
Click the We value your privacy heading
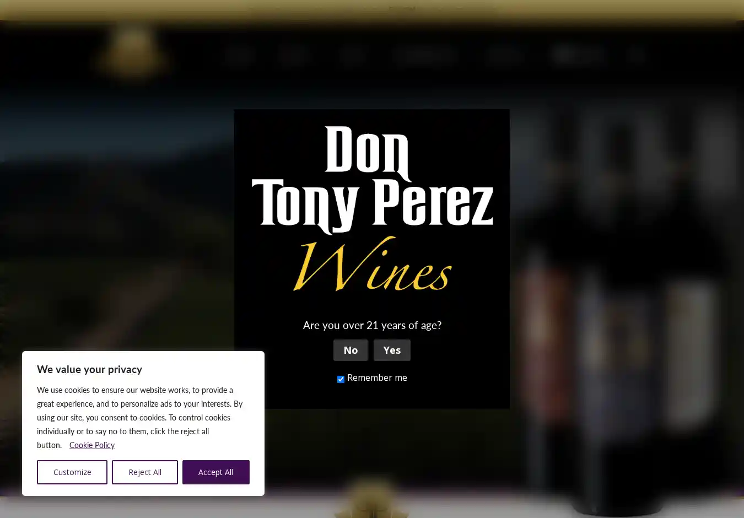click(x=89, y=370)
